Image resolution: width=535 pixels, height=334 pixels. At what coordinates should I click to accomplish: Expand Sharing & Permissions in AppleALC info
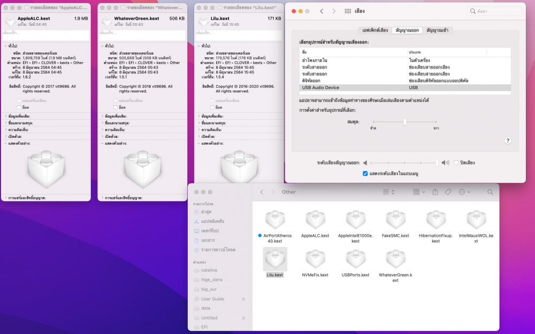[5, 198]
